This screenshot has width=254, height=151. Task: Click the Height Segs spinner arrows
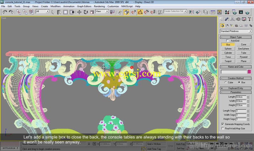point(248,119)
